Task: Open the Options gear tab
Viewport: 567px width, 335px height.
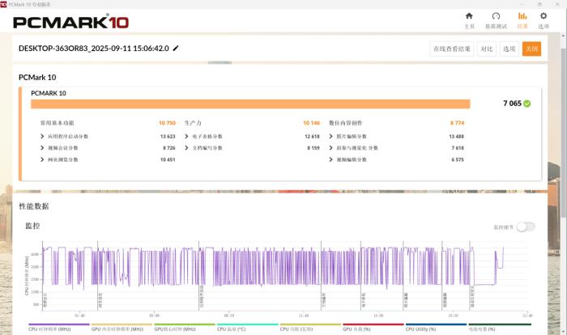Action: [544, 20]
